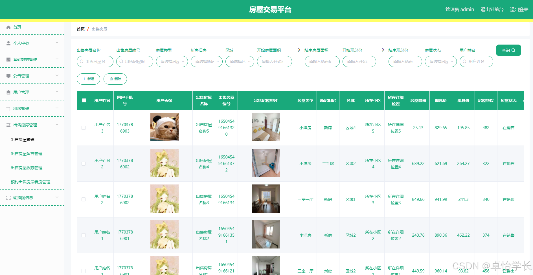Expand the 轮播图信息 menu chevron
This screenshot has height=275, width=533.
[57, 197]
